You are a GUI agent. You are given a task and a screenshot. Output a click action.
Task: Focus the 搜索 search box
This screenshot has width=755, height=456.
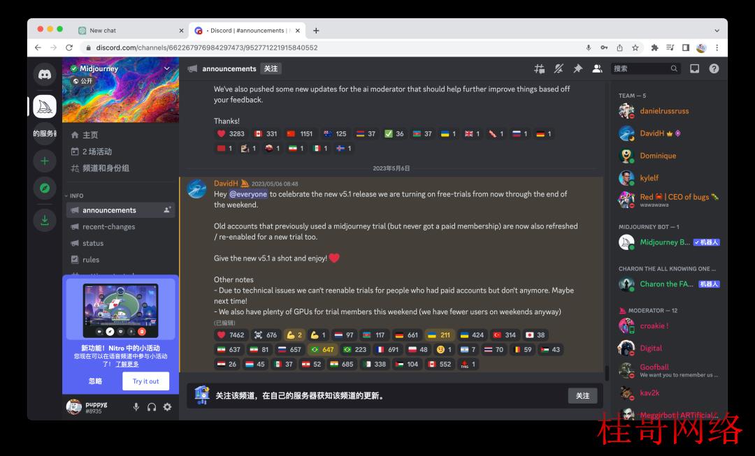point(646,69)
